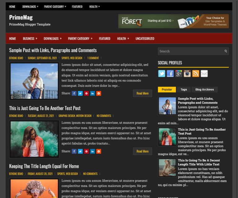
Task: Subscribe via the orange RSS feed icon
Action: click(x=196, y=74)
